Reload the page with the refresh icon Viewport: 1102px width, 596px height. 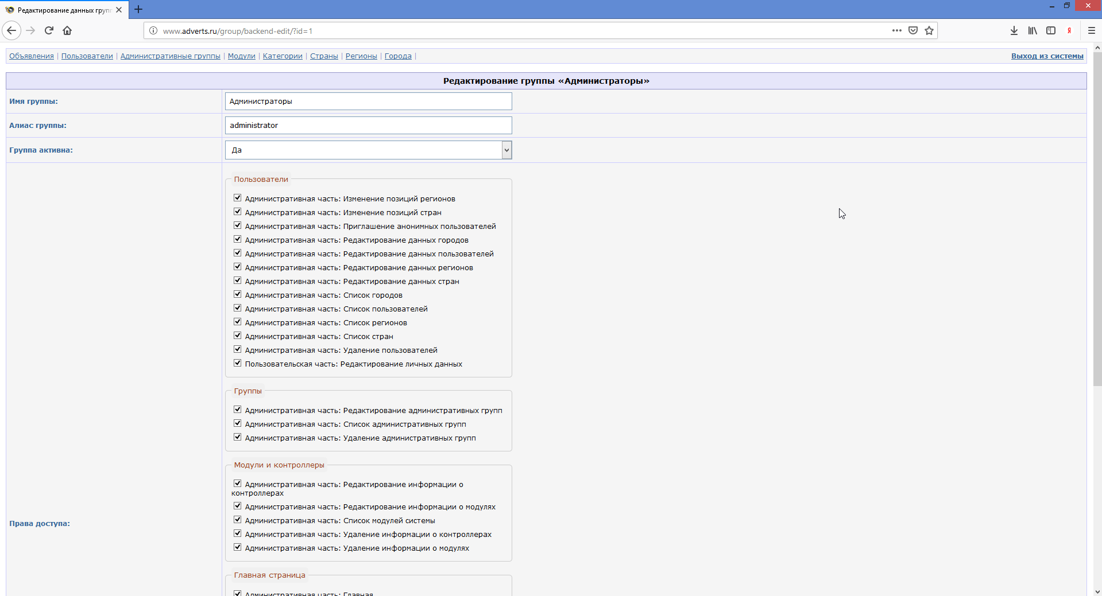(x=49, y=31)
